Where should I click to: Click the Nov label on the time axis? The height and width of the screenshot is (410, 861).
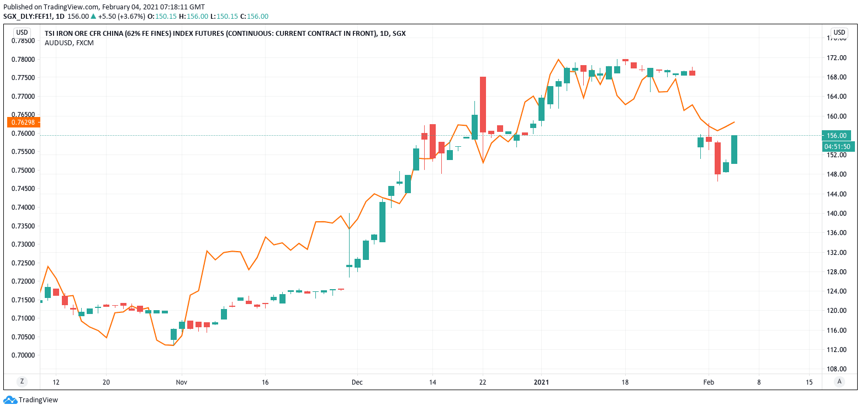pos(181,382)
